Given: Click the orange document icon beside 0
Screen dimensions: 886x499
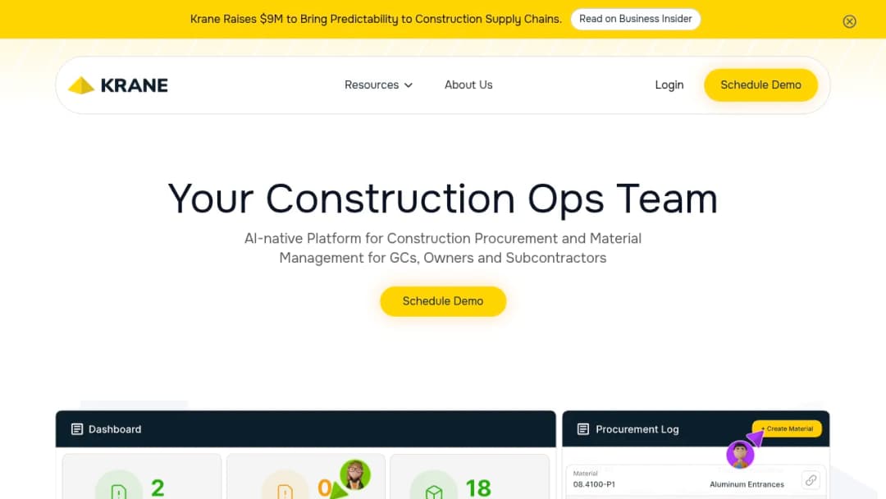Looking at the screenshot, I should point(285,491).
